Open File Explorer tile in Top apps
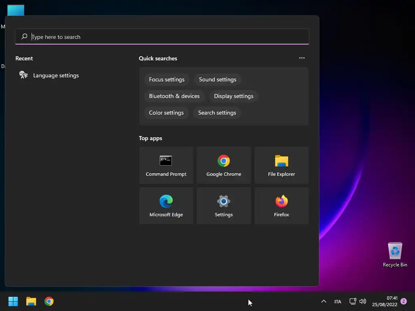This screenshot has height=311, width=415. tap(281, 165)
